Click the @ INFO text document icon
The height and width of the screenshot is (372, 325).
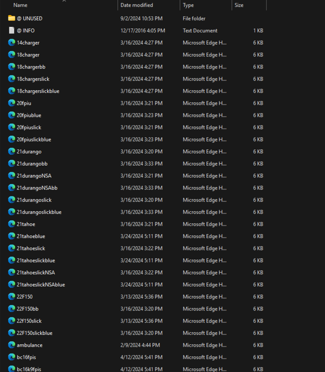coord(11,30)
